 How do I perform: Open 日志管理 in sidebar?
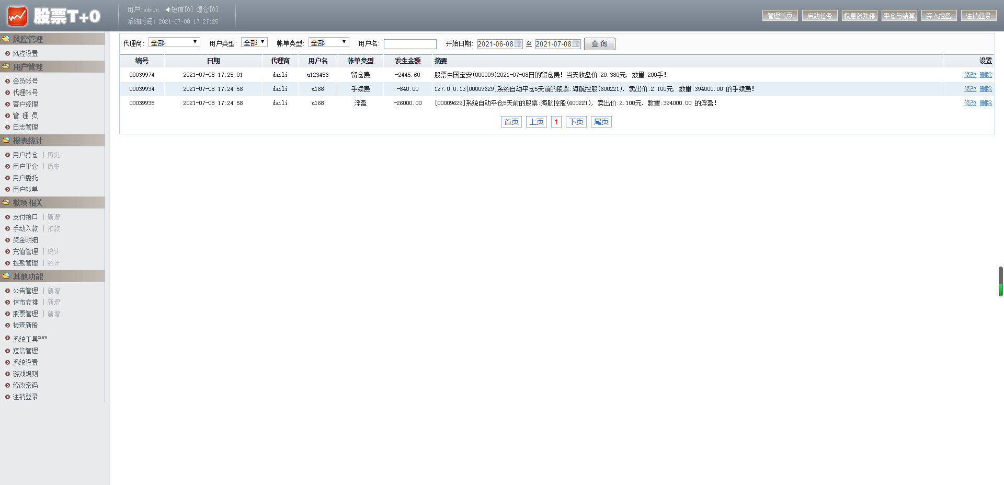pyautogui.click(x=25, y=127)
